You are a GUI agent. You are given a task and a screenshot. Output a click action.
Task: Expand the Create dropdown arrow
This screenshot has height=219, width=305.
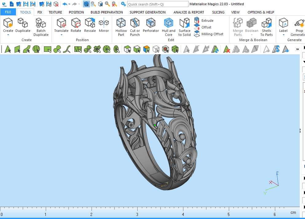(8, 35)
